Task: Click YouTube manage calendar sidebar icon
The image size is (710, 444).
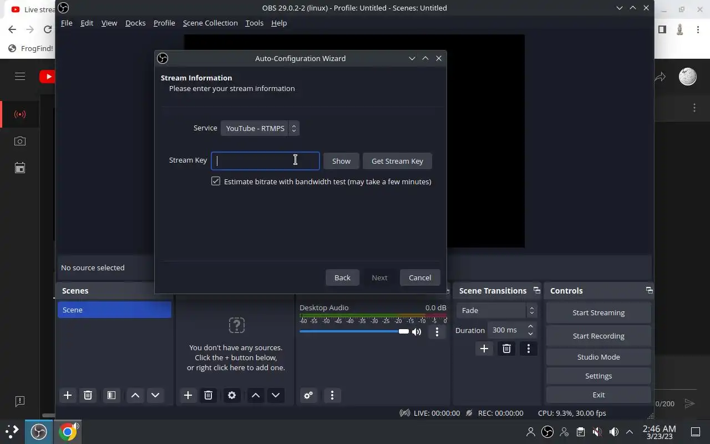Action: tap(20, 168)
